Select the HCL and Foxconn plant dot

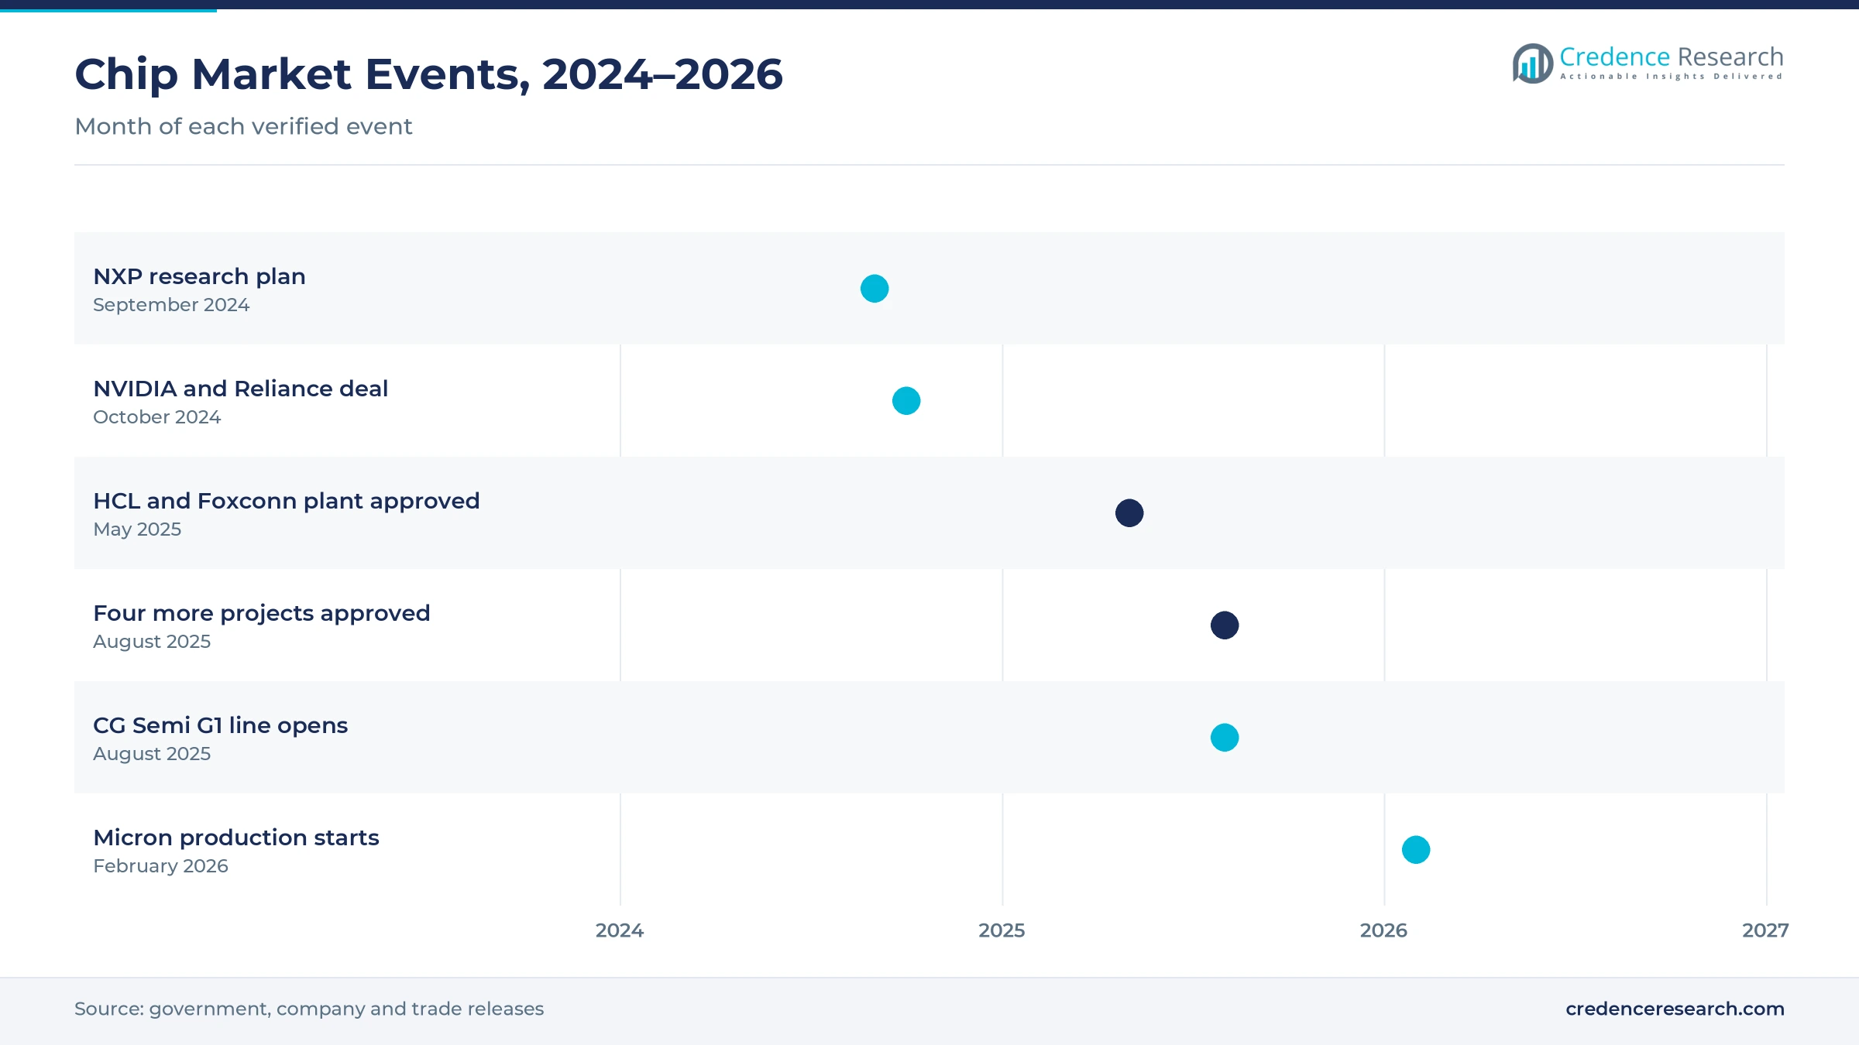[1129, 513]
